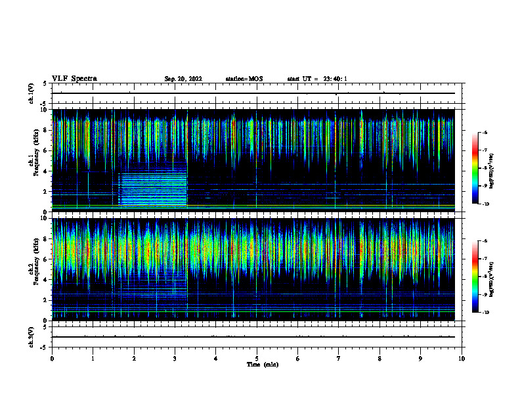This screenshot has height=402, width=520.
Task: Click the '5' upper tick of ch.1(V) axis
Action: point(45,83)
